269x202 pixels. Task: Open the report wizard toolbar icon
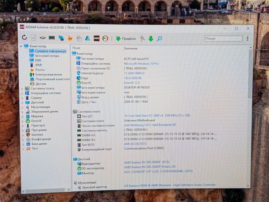click(x=79, y=38)
